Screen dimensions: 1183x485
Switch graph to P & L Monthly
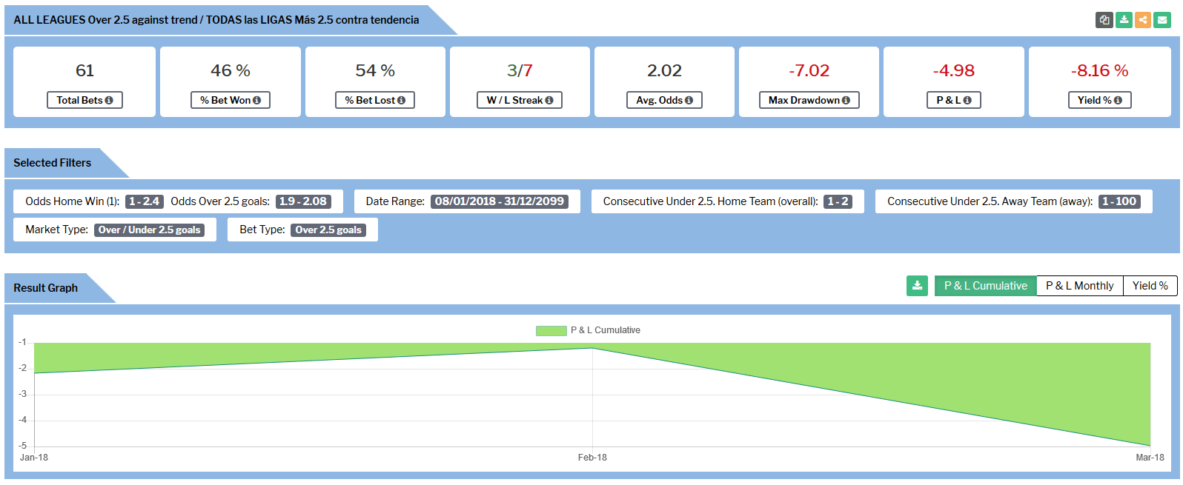(1079, 286)
